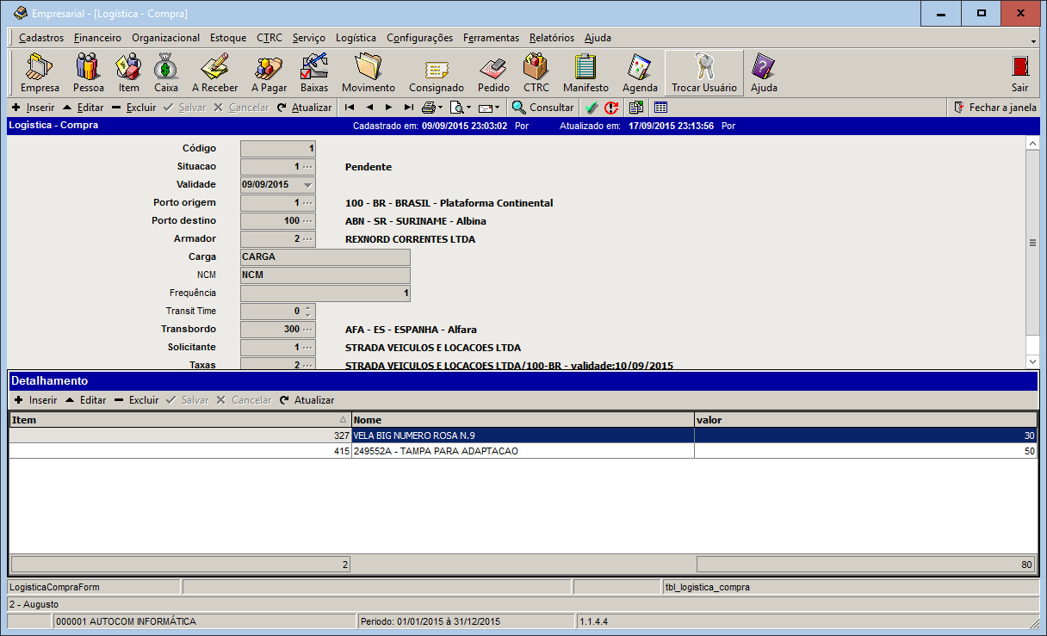1047x636 pixels.
Task: Click Inserir in the Detalhamento toolbar
Action: click(34, 400)
